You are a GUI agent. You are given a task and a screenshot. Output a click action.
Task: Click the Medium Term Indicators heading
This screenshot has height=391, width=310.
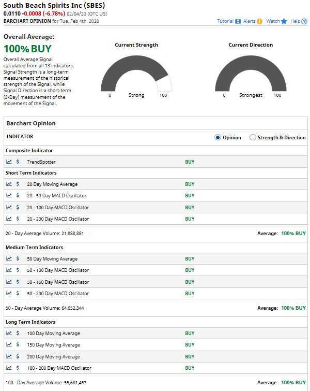click(x=34, y=248)
